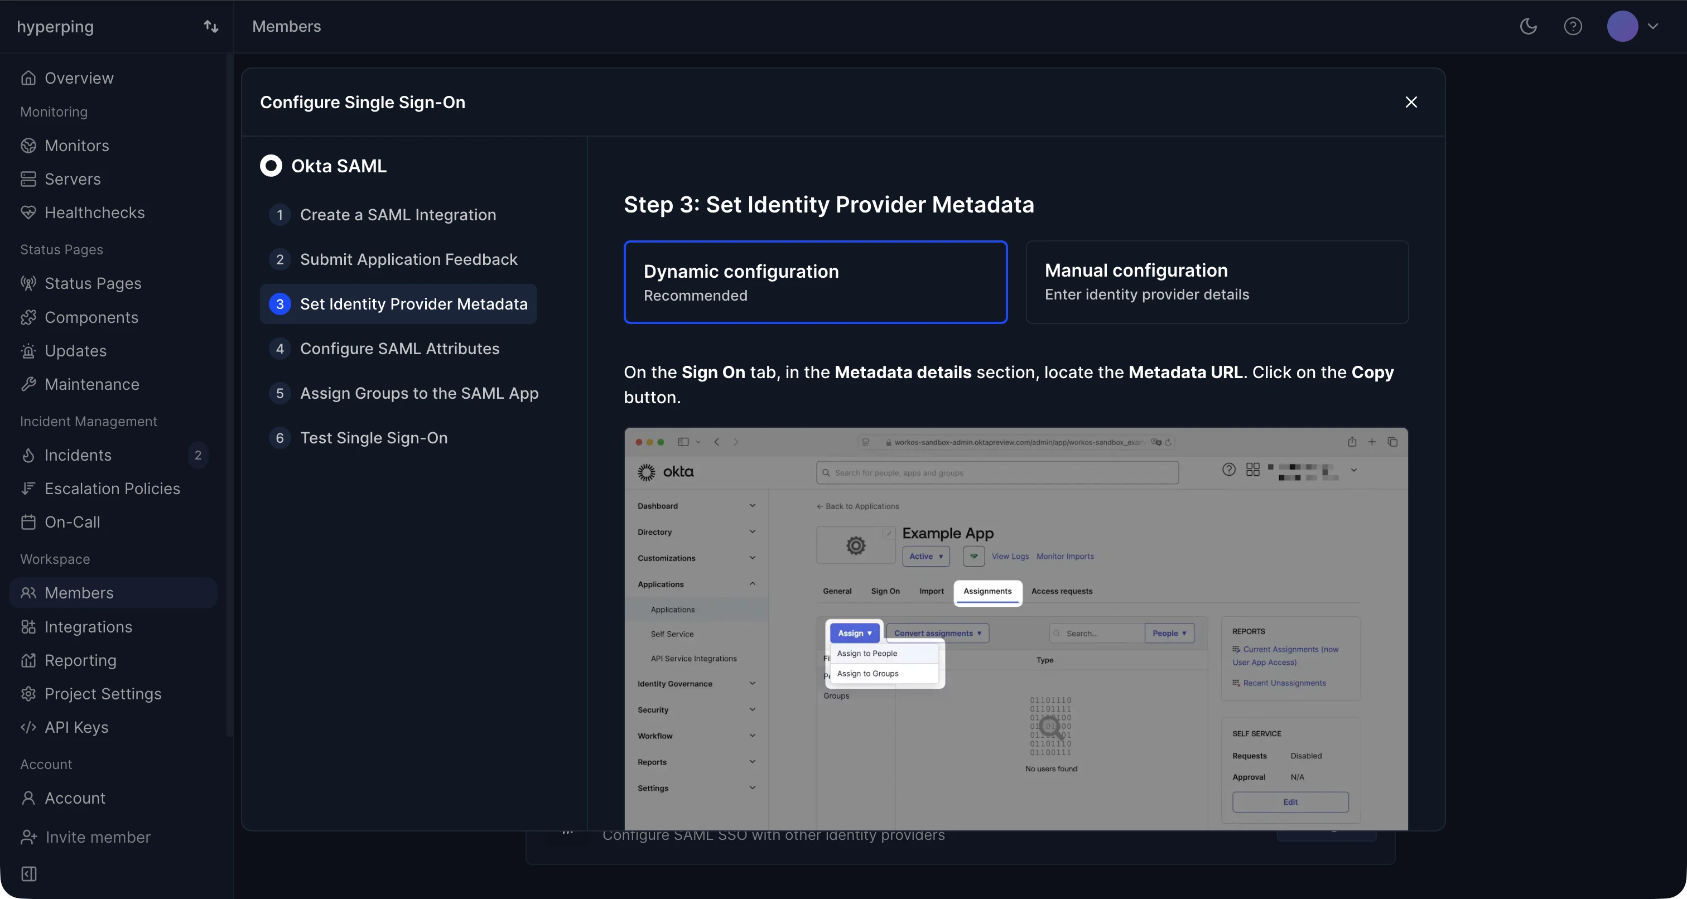Click the Components puzzle icon

[x=28, y=317]
